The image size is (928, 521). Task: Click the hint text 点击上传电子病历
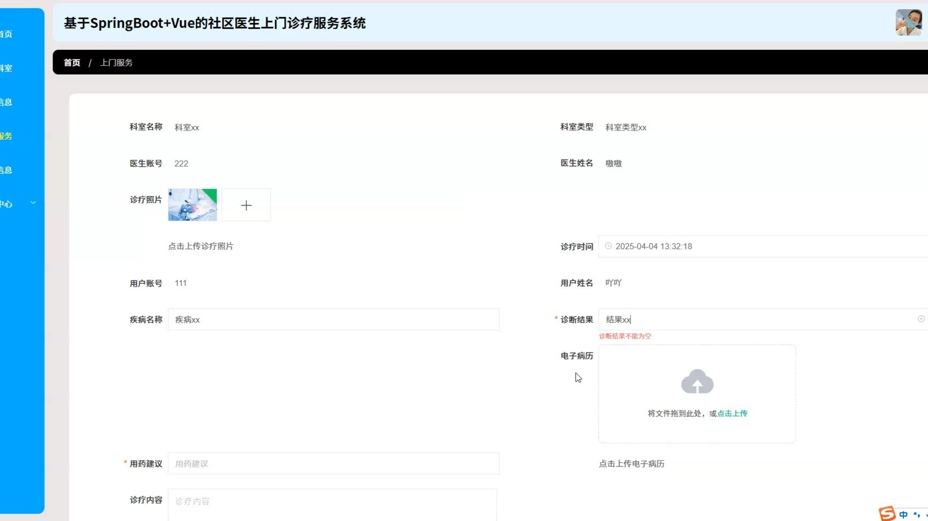click(x=631, y=463)
